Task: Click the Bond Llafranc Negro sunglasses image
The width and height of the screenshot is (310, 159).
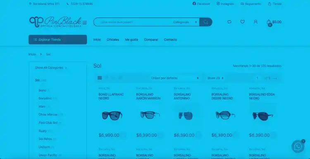Action: coord(112,115)
